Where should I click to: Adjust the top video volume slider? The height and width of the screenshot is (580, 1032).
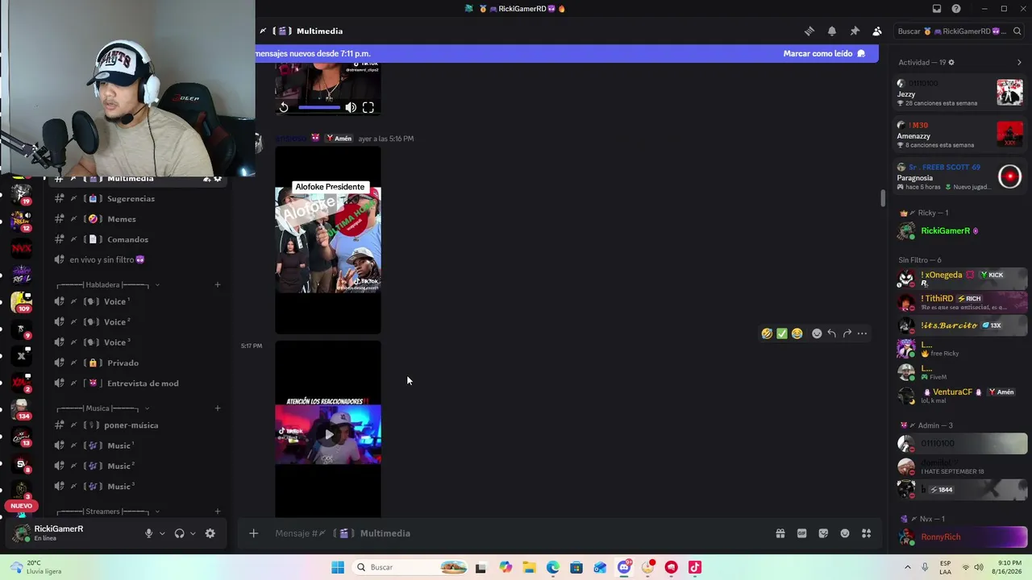coord(319,107)
